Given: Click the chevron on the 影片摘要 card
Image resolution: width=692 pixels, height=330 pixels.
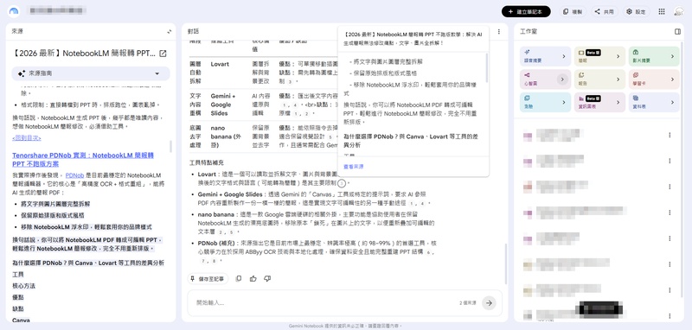Looking at the screenshot, I should click(x=673, y=56).
